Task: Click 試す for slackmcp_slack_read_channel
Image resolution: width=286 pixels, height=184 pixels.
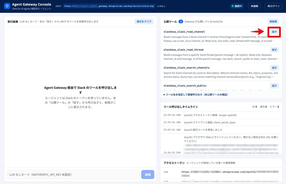Action: [x=274, y=32]
